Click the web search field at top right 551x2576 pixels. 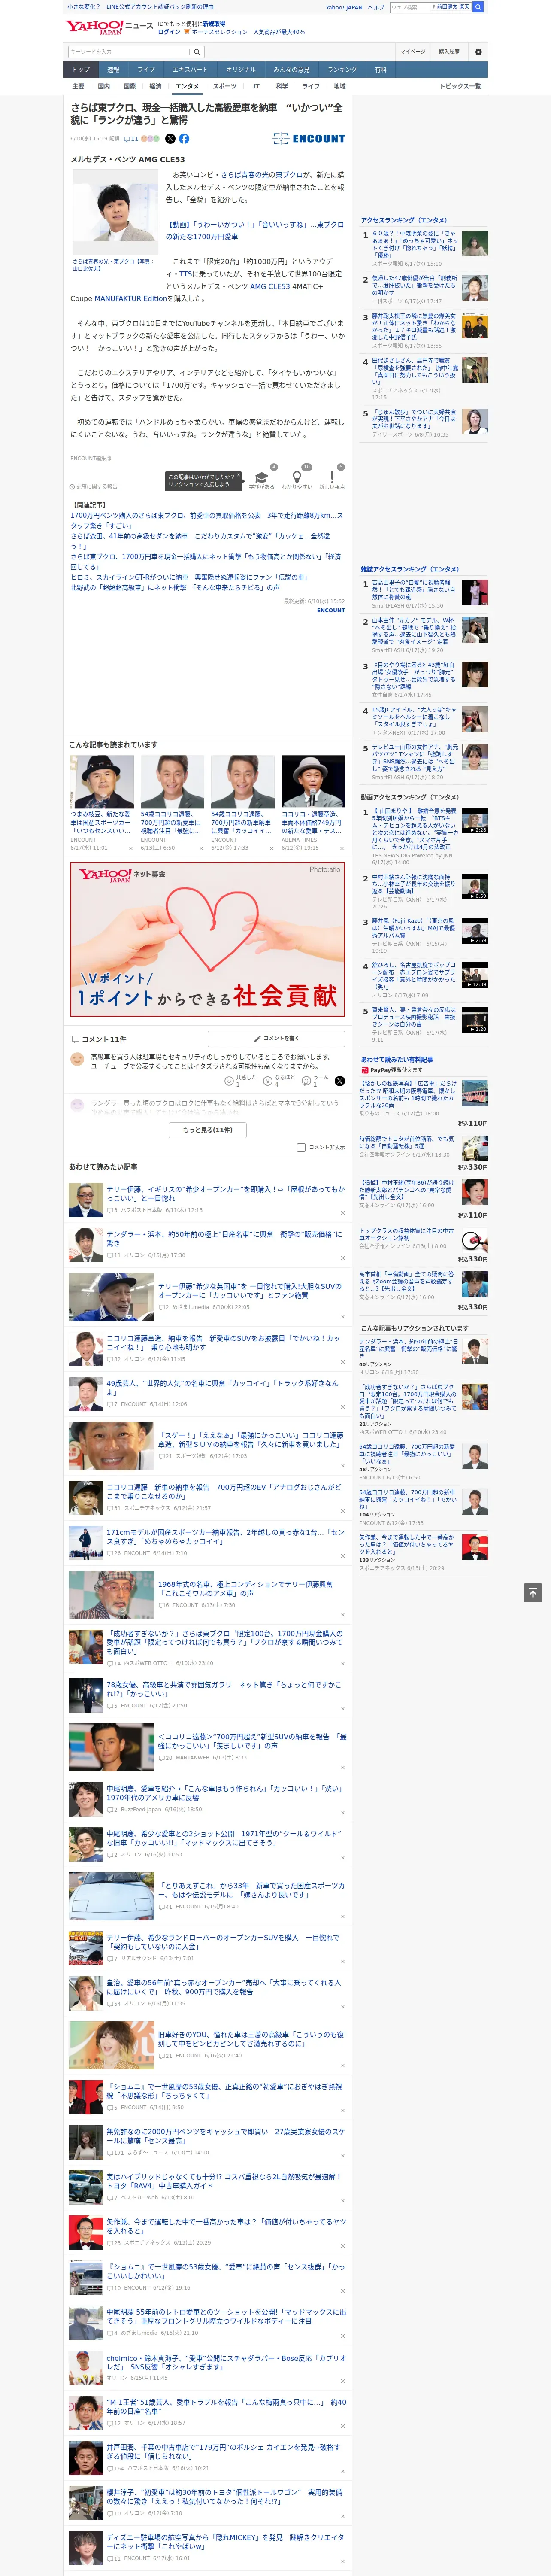tap(410, 7)
